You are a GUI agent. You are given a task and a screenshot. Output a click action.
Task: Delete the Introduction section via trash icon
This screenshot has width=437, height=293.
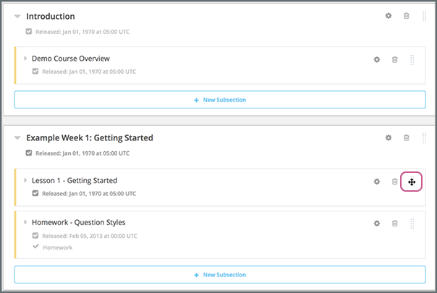(x=406, y=16)
